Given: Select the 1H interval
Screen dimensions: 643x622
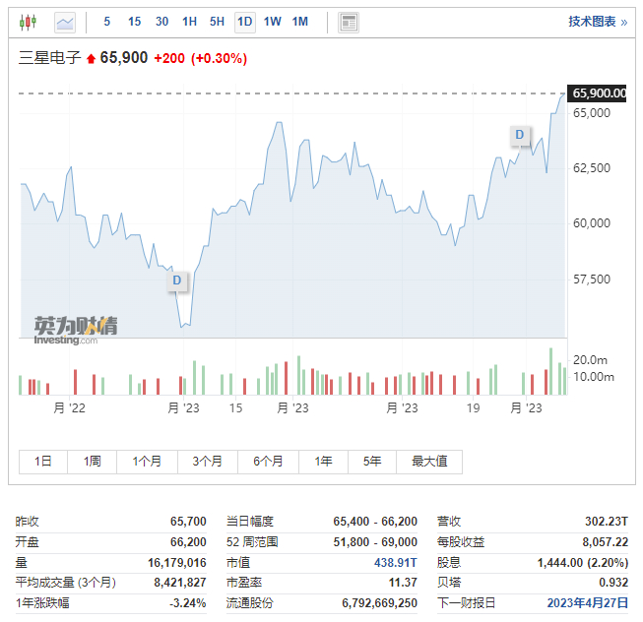Looking at the screenshot, I should (x=189, y=21).
